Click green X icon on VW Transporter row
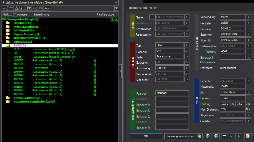The height and width of the screenshot is (142, 254). click(116, 19)
